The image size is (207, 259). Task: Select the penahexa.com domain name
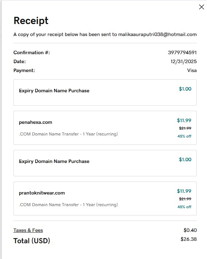coord(36,122)
